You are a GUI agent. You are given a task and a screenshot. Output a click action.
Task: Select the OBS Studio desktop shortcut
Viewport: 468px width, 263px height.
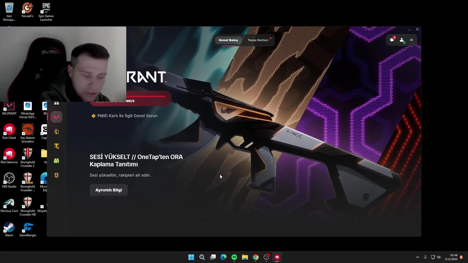(9, 180)
